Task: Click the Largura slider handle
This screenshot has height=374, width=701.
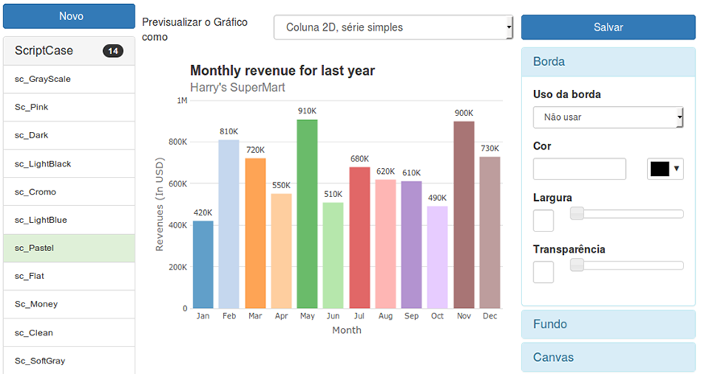Action: 577,213
